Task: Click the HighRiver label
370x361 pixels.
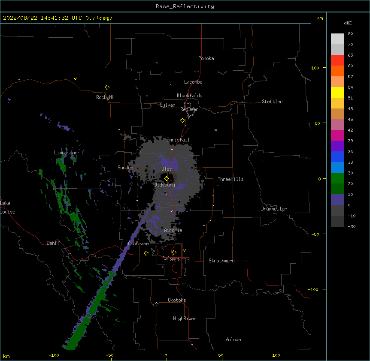Action: 185,319
